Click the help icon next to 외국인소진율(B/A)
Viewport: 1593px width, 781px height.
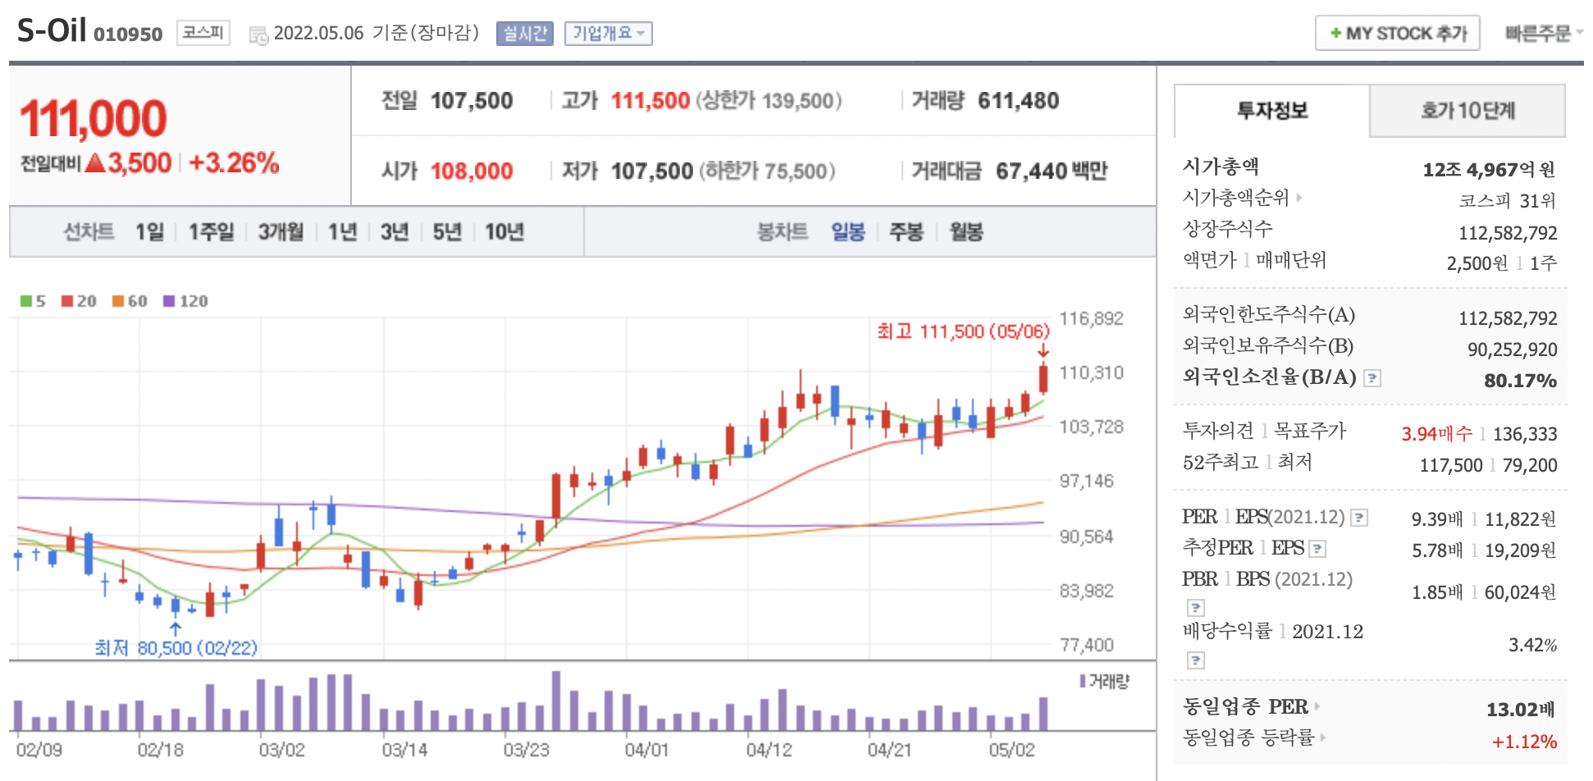pos(1372,378)
